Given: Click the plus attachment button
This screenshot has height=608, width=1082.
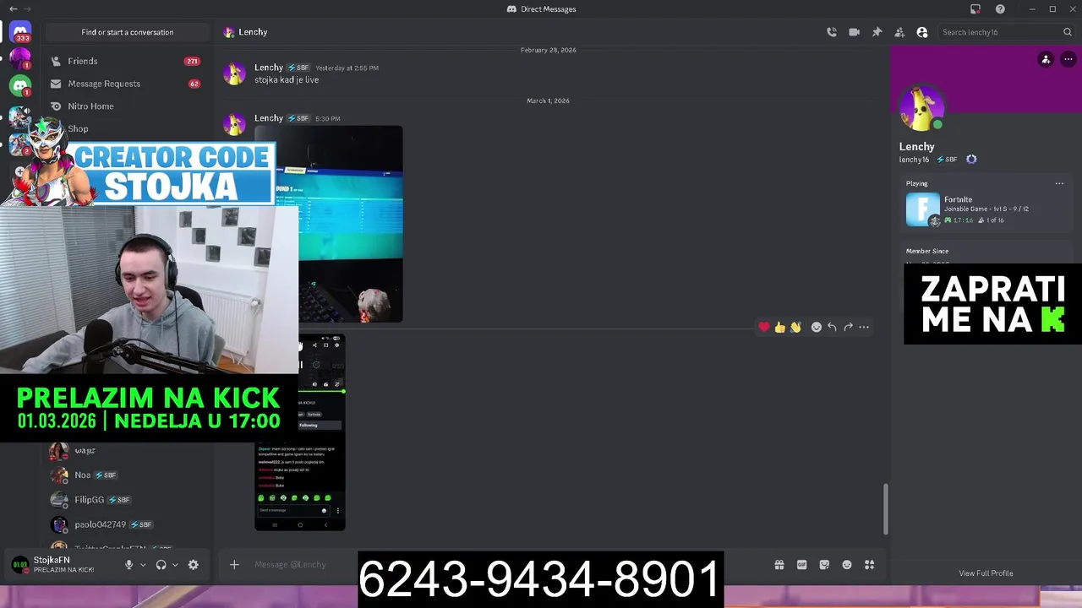Looking at the screenshot, I should tap(234, 565).
